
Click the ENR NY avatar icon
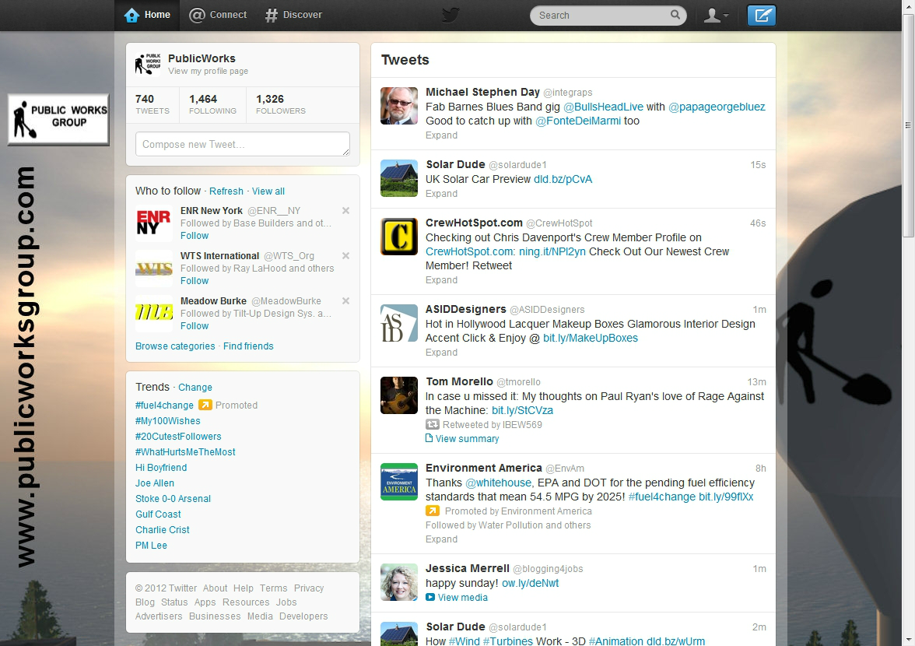(x=153, y=223)
